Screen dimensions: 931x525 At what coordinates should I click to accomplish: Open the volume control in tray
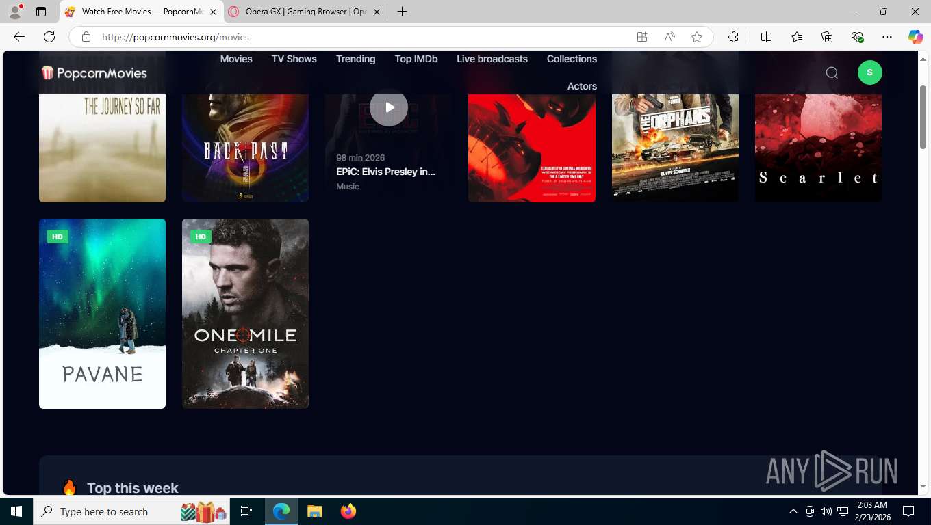[826, 511]
